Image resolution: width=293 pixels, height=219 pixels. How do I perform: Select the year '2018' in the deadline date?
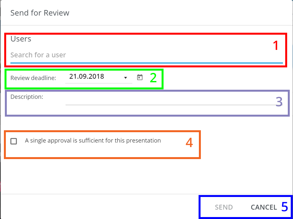tap(96, 77)
